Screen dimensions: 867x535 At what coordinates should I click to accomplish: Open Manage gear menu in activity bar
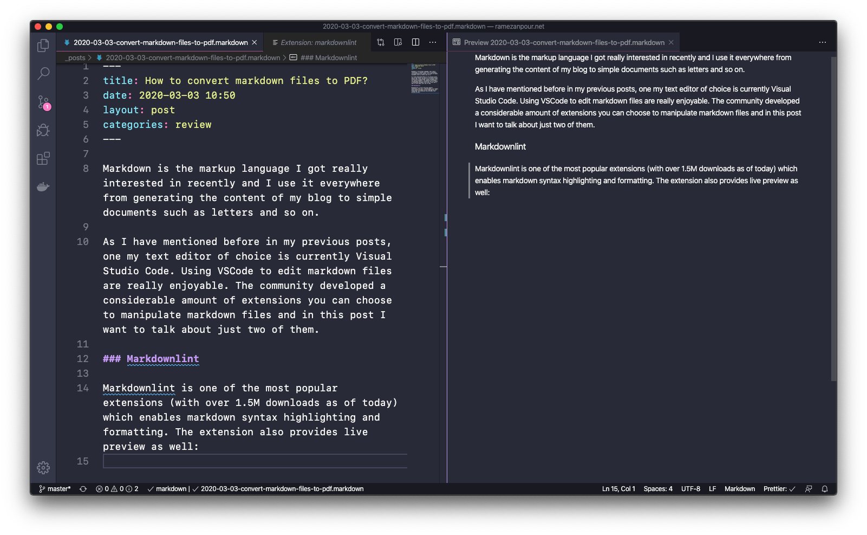click(x=43, y=467)
